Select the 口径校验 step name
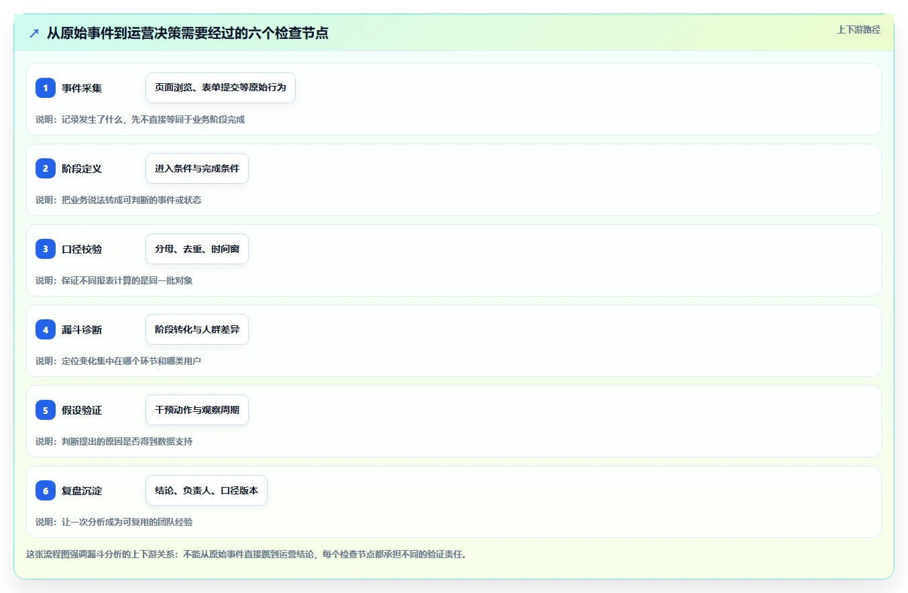The image size is (908, 593). click(x=82, y=249)
